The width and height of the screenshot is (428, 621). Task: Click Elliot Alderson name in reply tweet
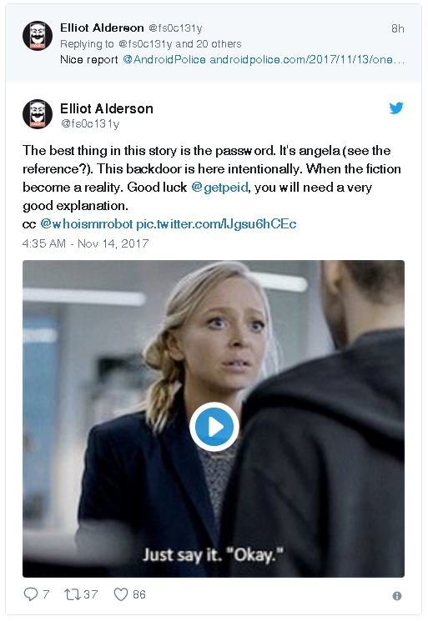pyautogui.click(x=102, y=28)
